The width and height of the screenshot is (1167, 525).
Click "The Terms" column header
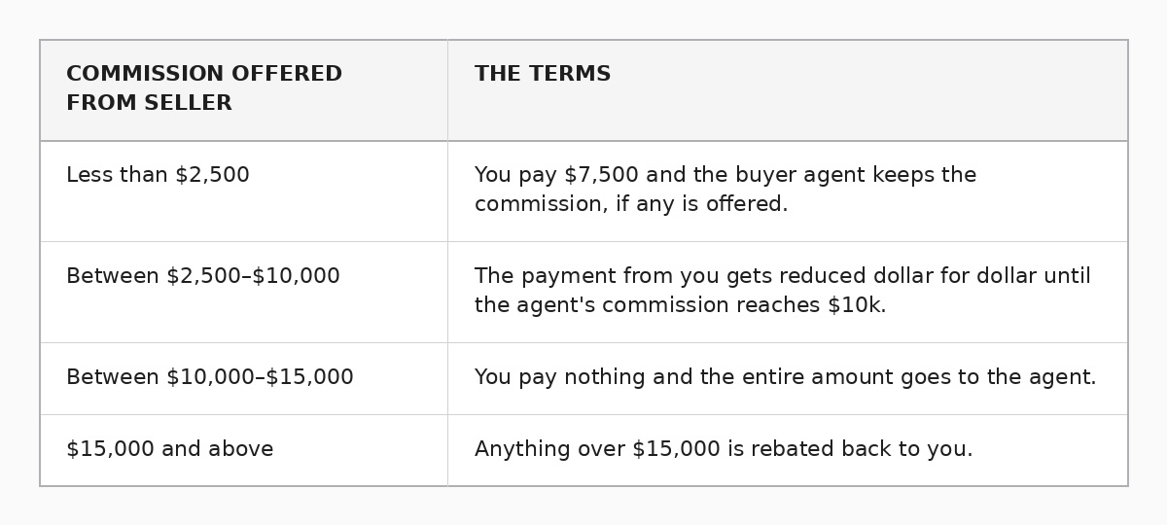point(543,75)
